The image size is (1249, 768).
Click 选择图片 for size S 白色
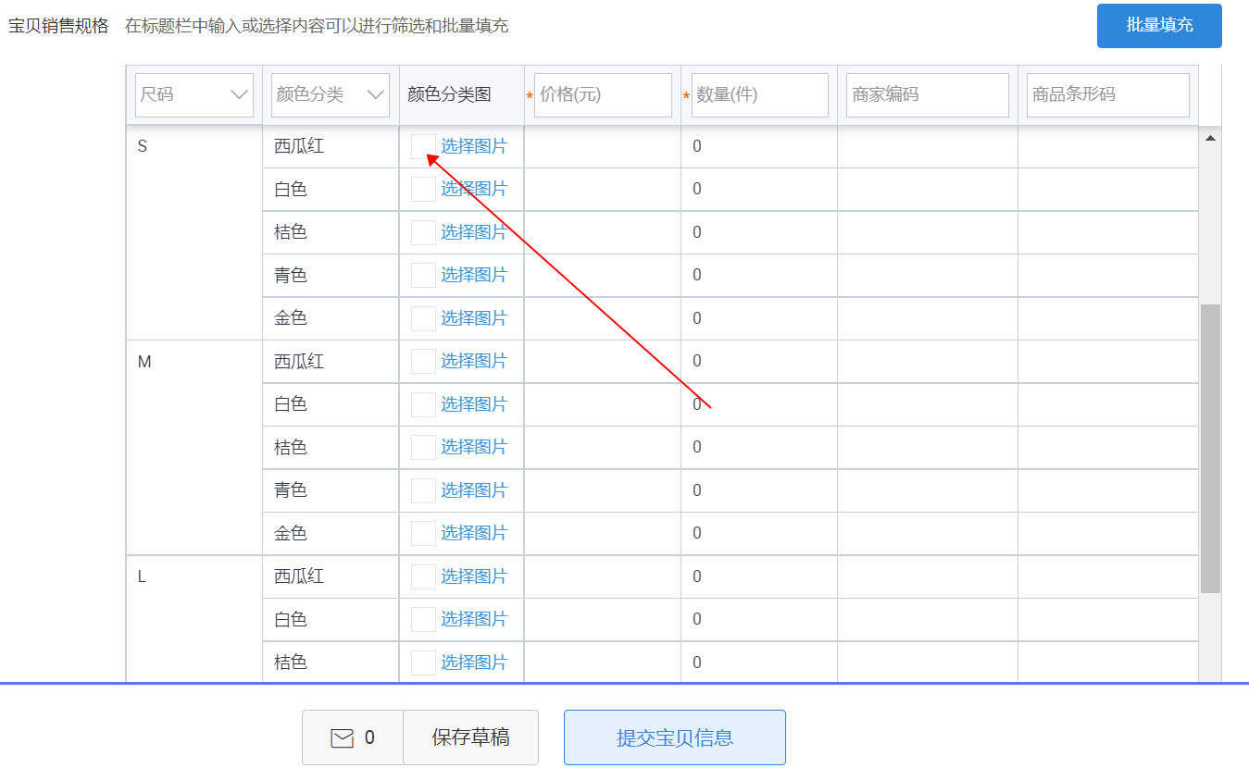coord(474,189)
